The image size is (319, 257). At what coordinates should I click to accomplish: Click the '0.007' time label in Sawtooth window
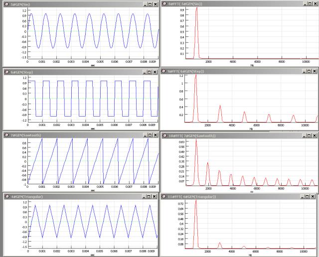pos(129,186)
